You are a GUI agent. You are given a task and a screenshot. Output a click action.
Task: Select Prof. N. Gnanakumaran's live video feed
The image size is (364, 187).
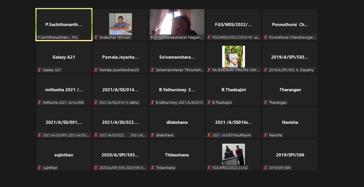click(x=177, y=25)
